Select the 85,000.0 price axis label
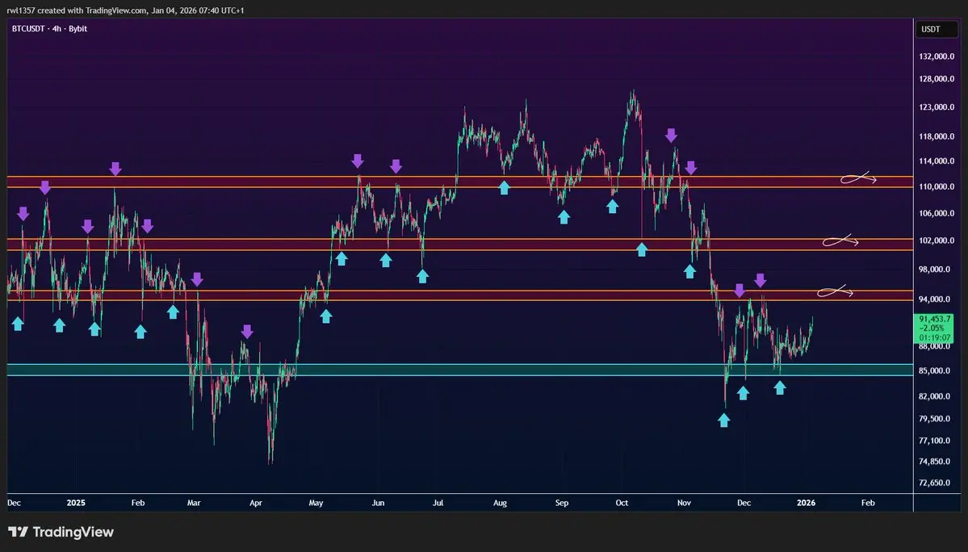 tap(937, 371)
